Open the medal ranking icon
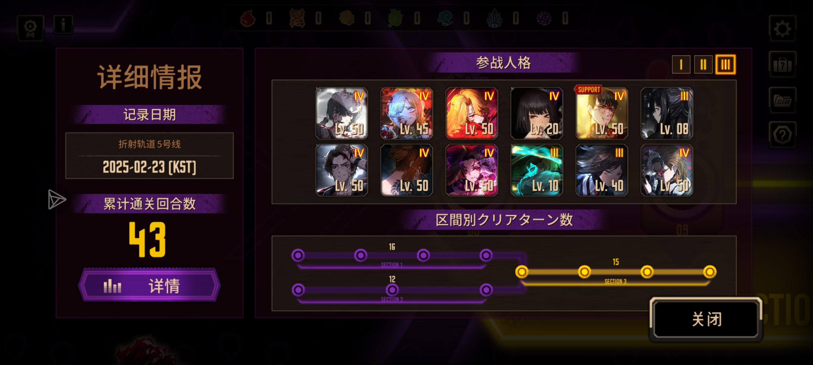 click(x=30, y=28)
